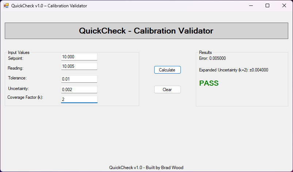Click the Error value in Results
293x172 pixels.
tap(212, 58)
